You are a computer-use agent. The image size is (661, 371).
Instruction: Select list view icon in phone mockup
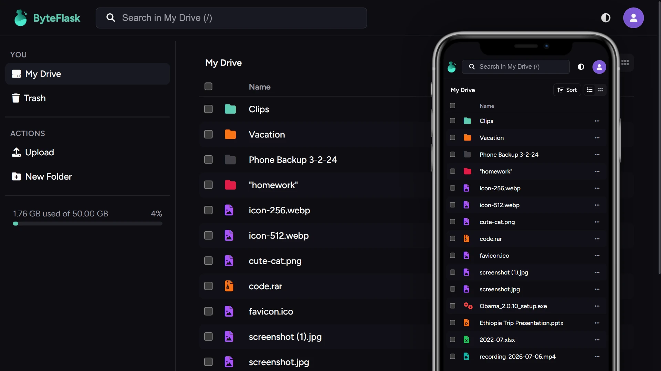[590, 90]
